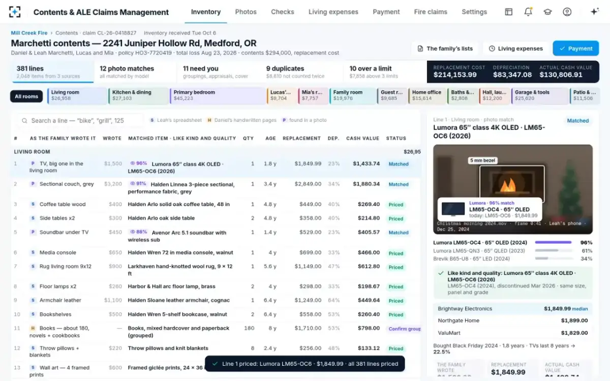Click the Cash Value column header
This screenshot has height=381, width=610.
coord(362,138)
